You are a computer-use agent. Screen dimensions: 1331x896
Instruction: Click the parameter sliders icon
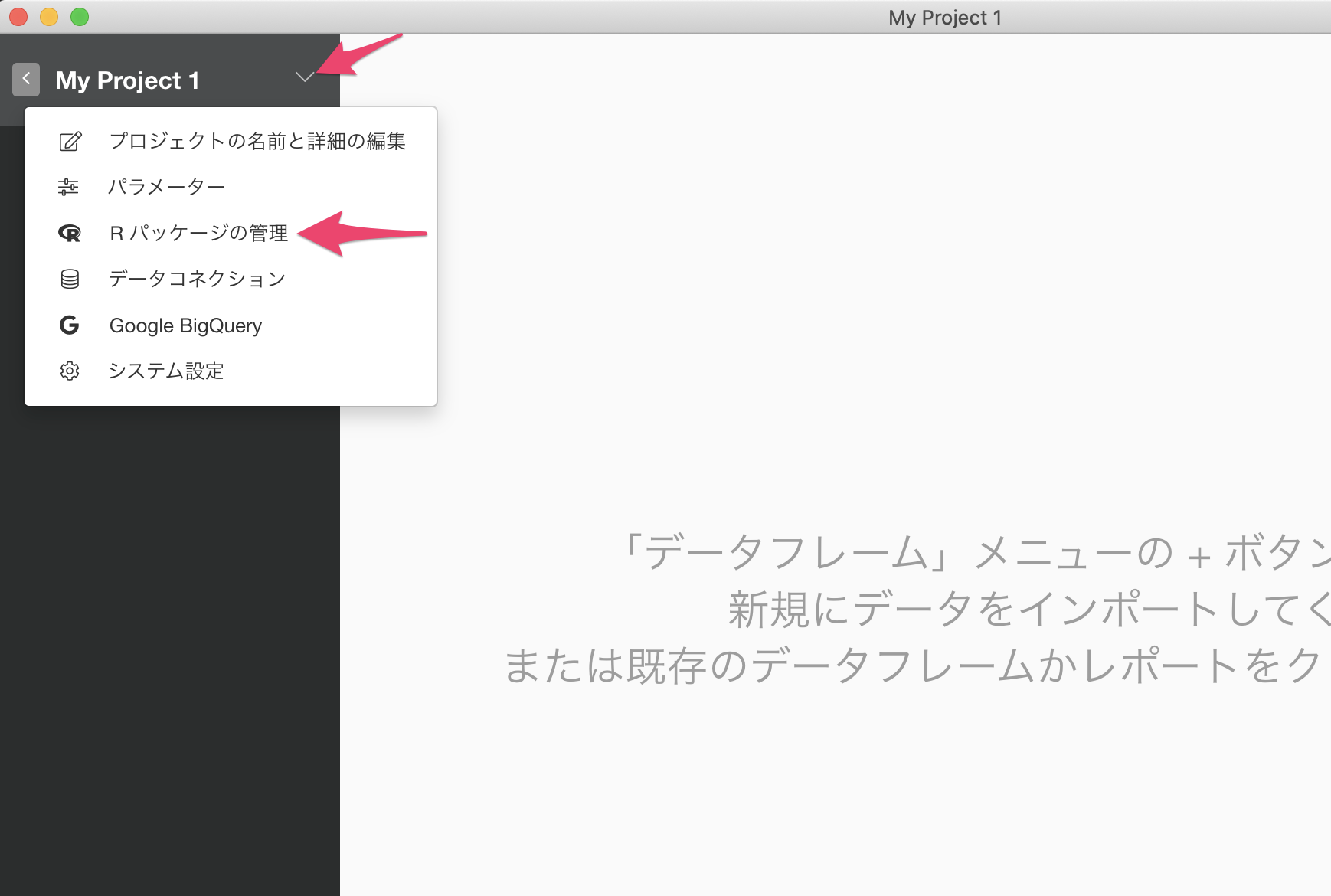pos(69,187)
